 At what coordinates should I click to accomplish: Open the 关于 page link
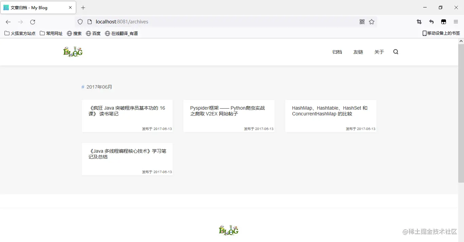click(x=379, y=52)
